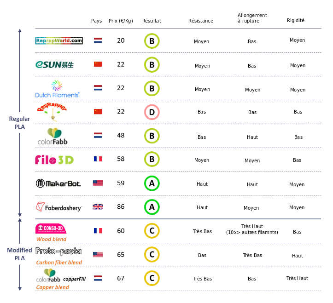
Task: Click the Carbon fiber blend label
Action: point(59,263)
